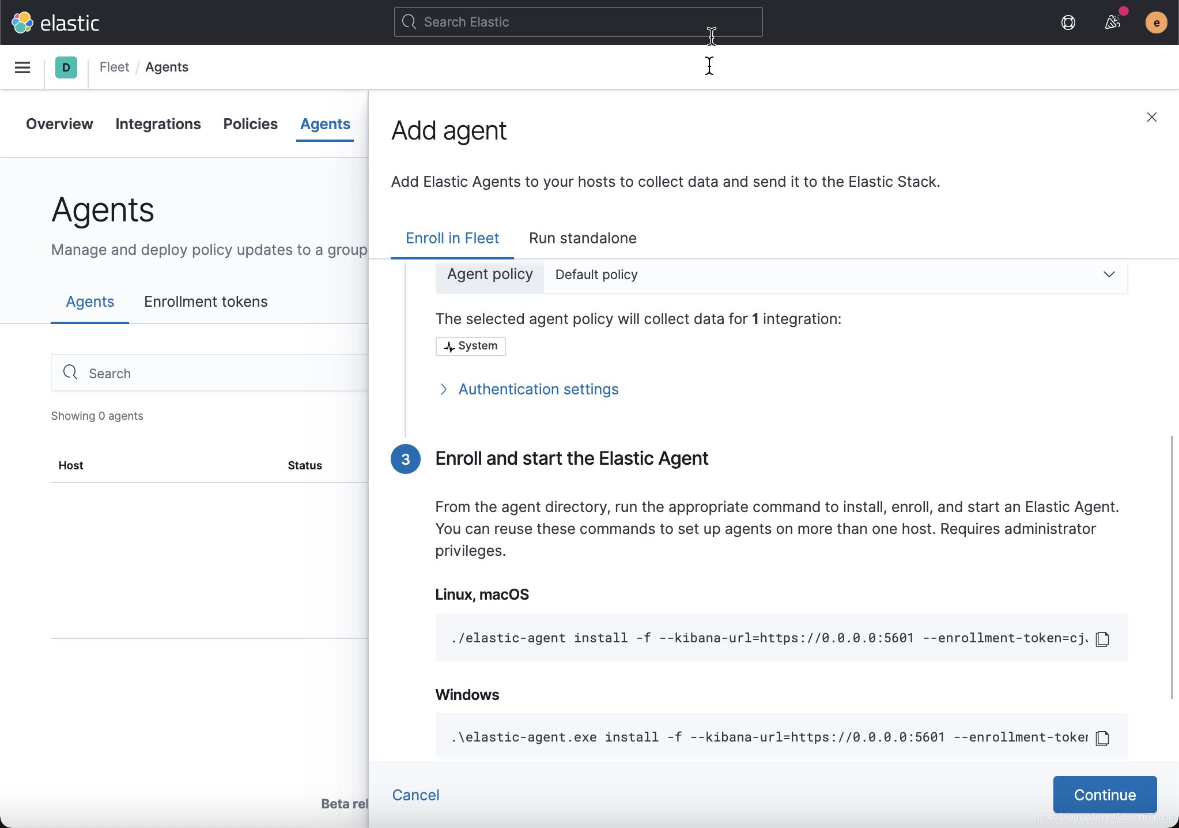Close the Add agent flyout
This screenshot has width=1179, height=828.
1151,118
